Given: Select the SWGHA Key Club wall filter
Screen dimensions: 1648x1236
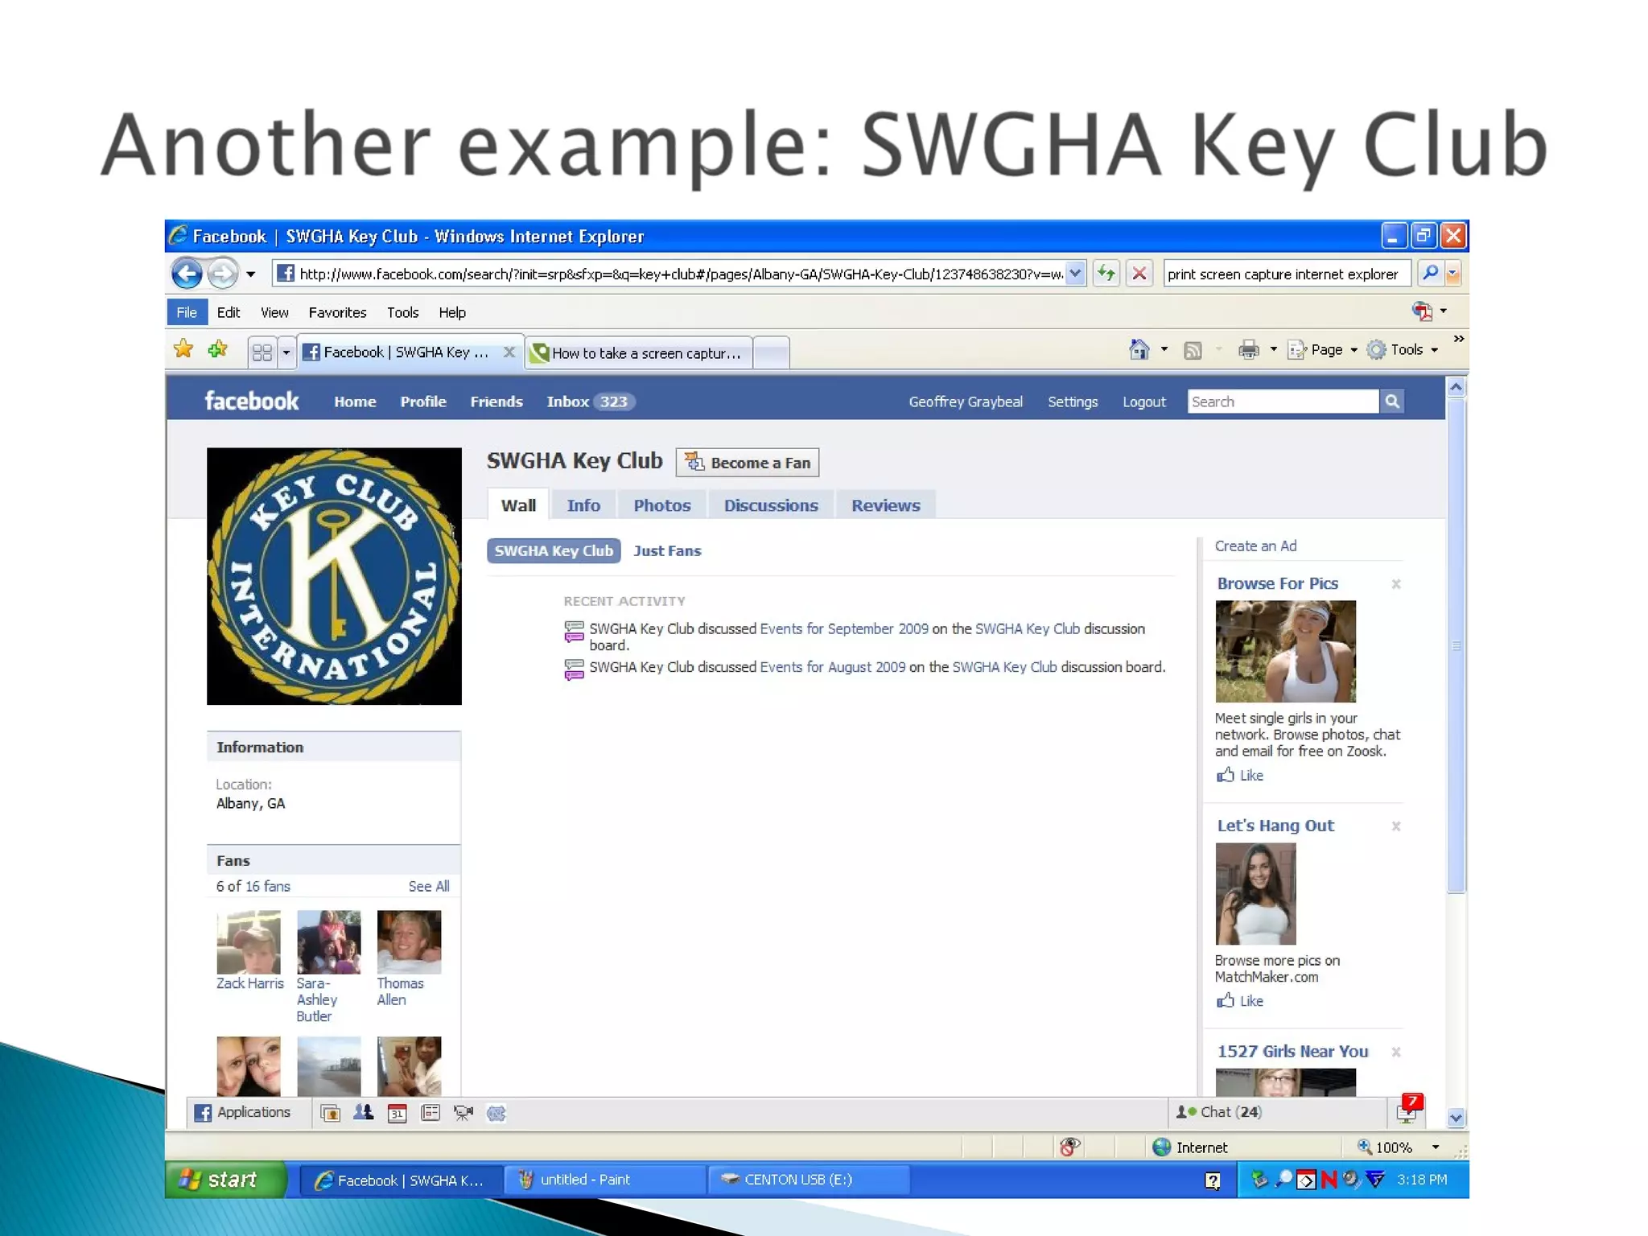Looking at the screenshot, I should 554,551.
